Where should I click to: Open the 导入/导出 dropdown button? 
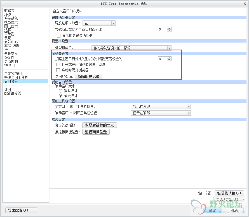tap(229, 199)
